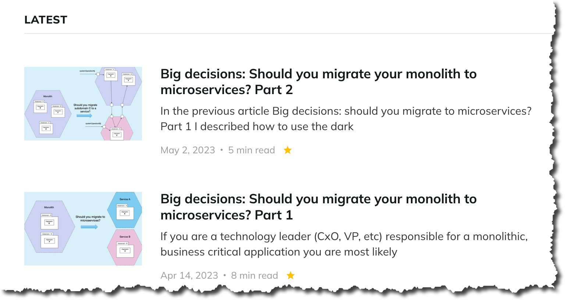Click the May 2, 2023 post date
Screen dimensions: 565x300
pyautogui.click(x=188, y=150)
